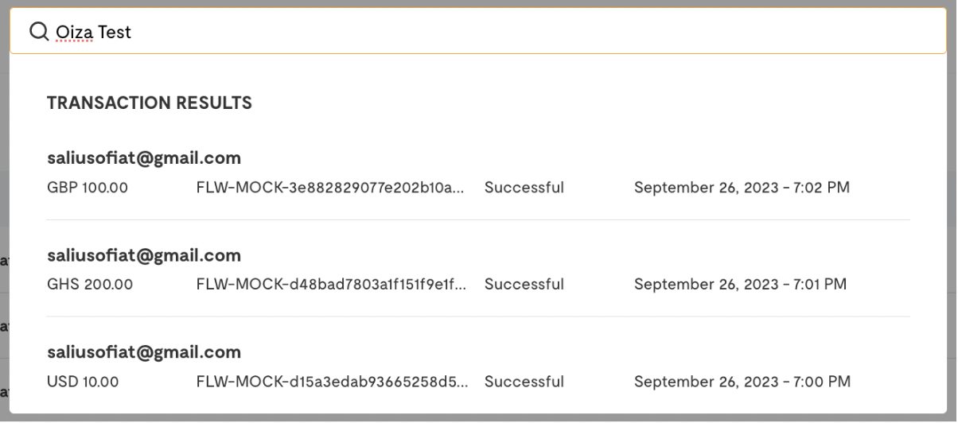Click the magnifying glass search icon
This screenshot has width=958, height=423.
(38, 31)
